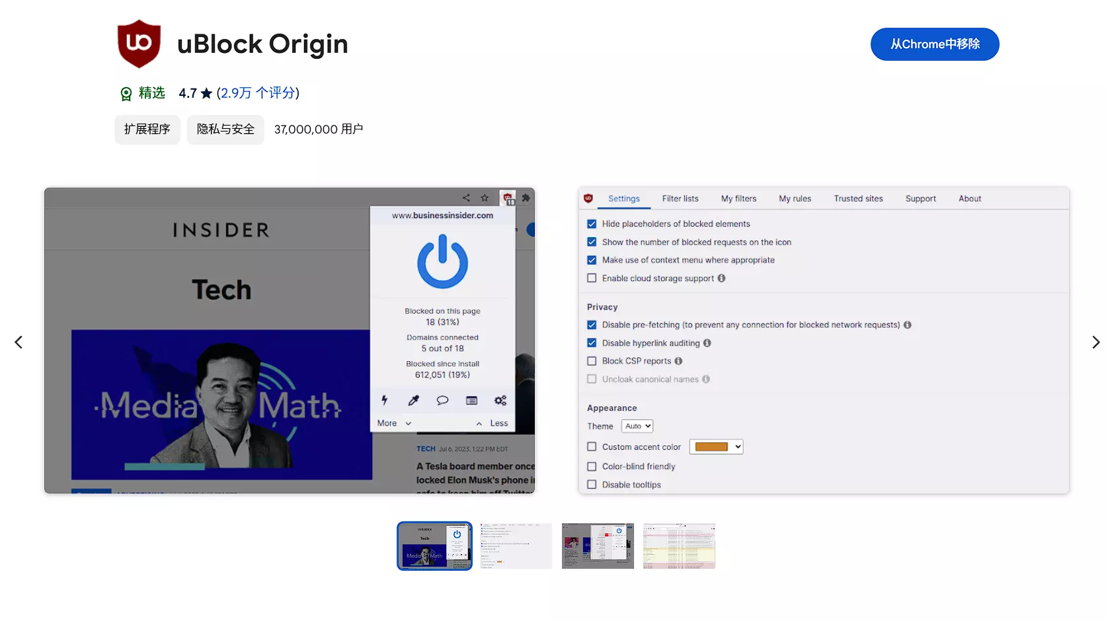This screenshot has width=1108, height=621.
Task: Click the uBlock power button icon
Action: point(442,262)
